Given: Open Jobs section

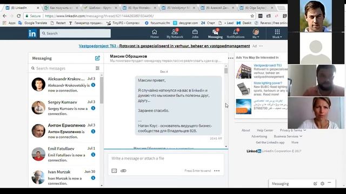Looking at the screenshot, I should coord(195,34).
